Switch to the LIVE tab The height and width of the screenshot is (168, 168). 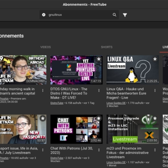165,47
